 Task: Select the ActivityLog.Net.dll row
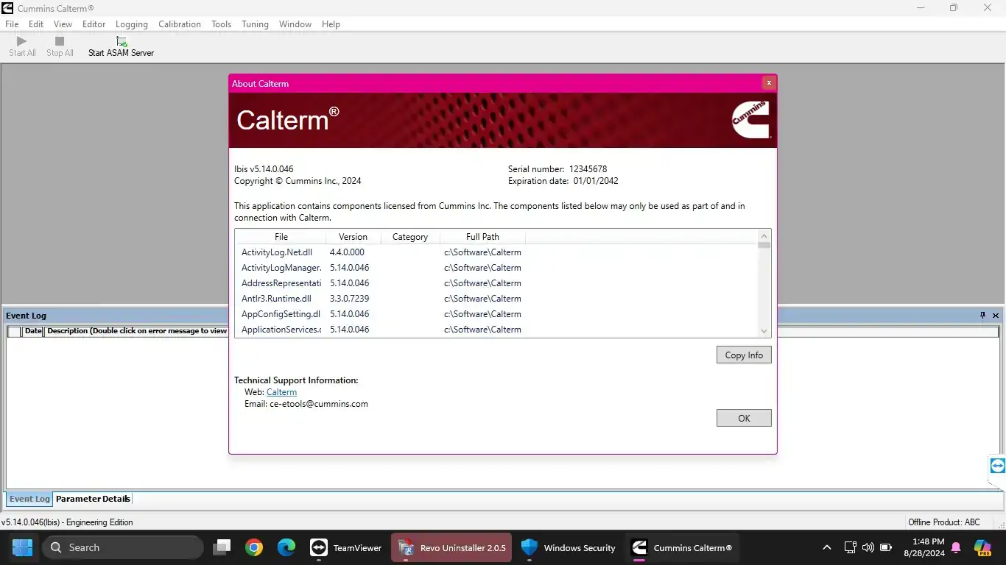[x=496, y=252]
